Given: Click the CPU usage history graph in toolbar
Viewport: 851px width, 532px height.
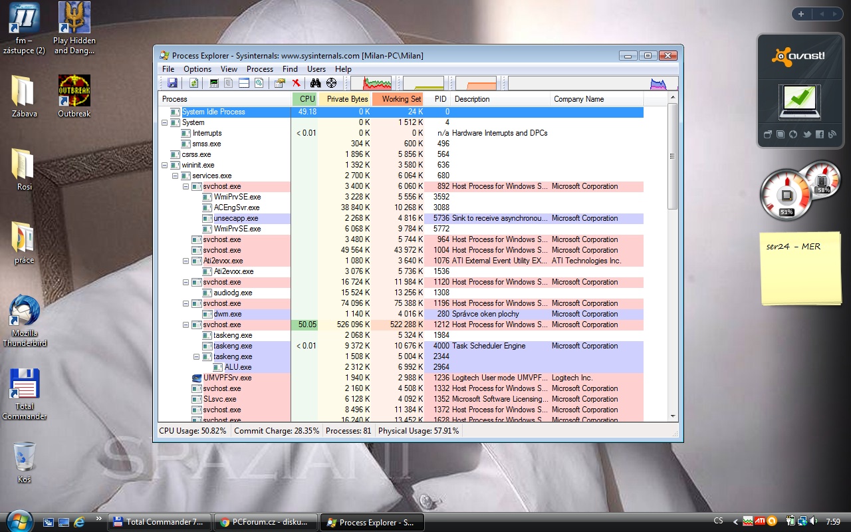Looking at the screenshot, I should pyautogui.click(x=371, y=83).
